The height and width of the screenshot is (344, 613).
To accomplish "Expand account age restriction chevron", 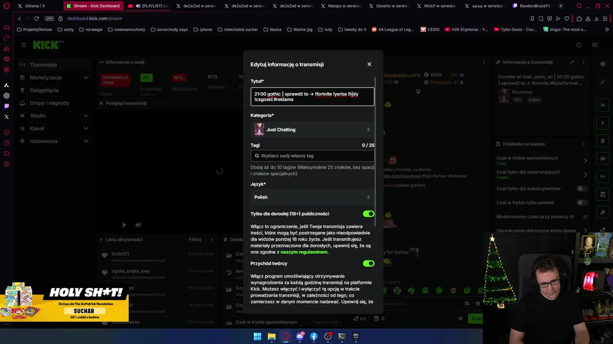I will pyautogui.click(x=585, y=231).
